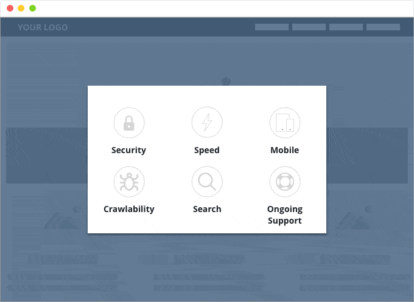Click the "Speed" label

pyautogui.click(x=207, y=150)
